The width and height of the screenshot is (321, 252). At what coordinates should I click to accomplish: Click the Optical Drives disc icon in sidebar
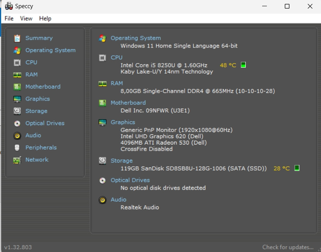(x=17, y=123)
